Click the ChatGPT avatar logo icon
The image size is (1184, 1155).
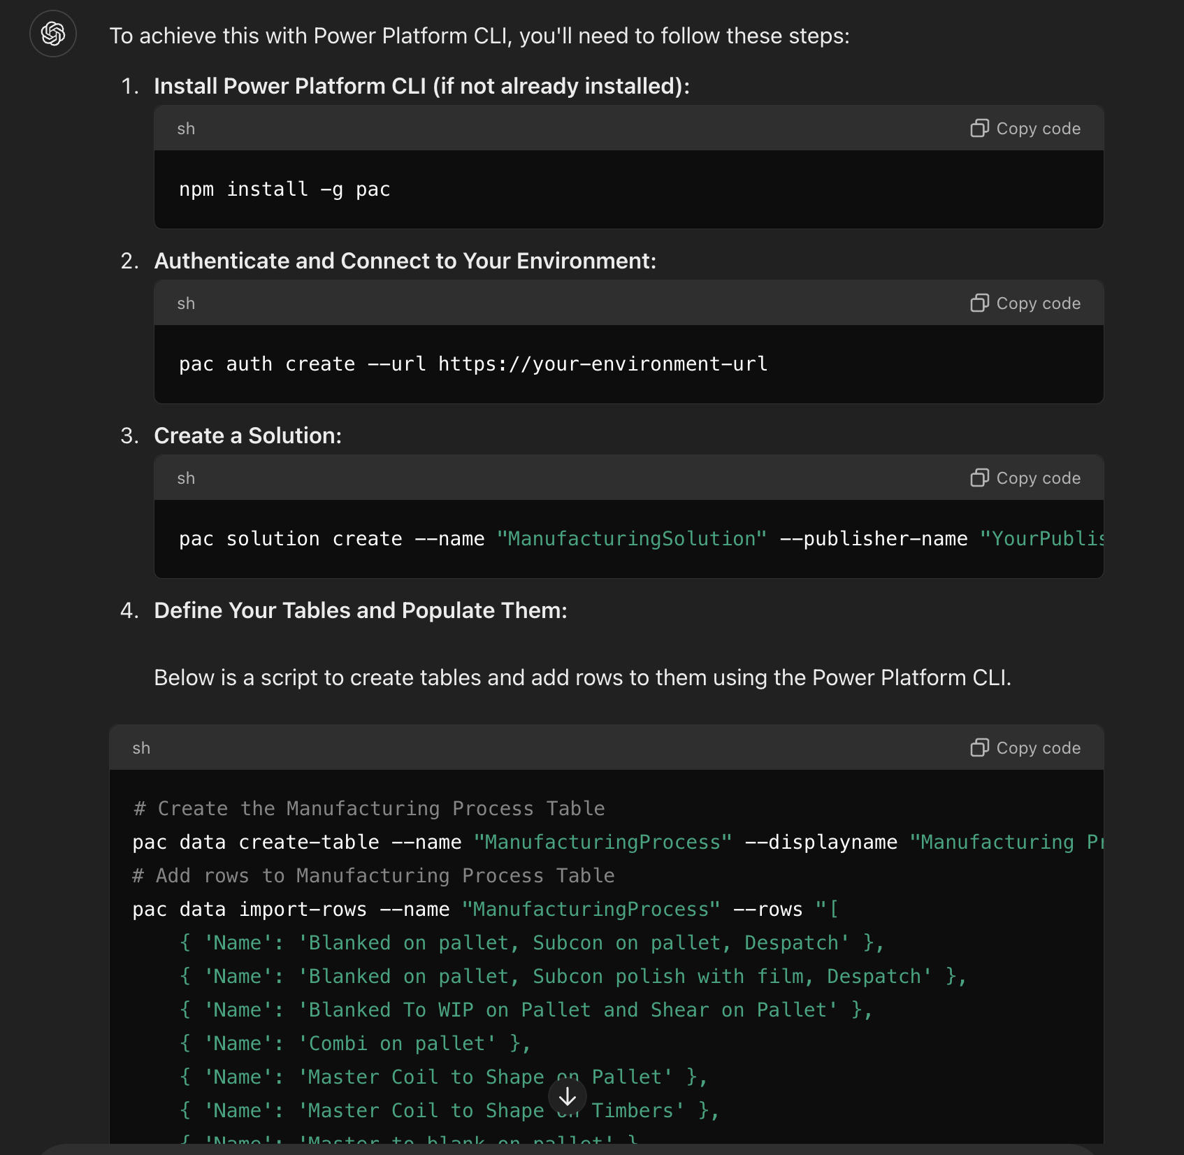click(53, 34)
